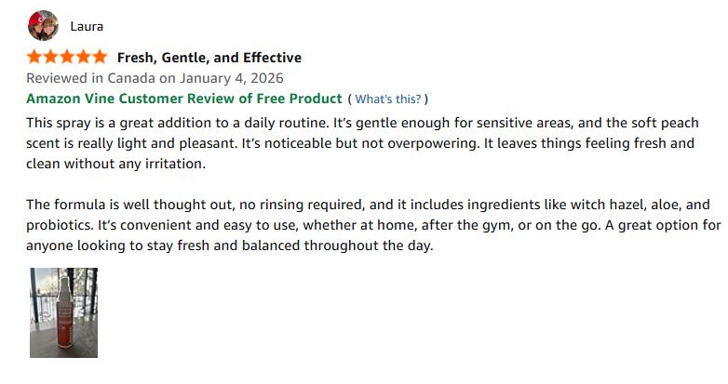Click the "What's this?" link
Image resolution: width=728 pixels, height=384 pixels.
point(388,99)
